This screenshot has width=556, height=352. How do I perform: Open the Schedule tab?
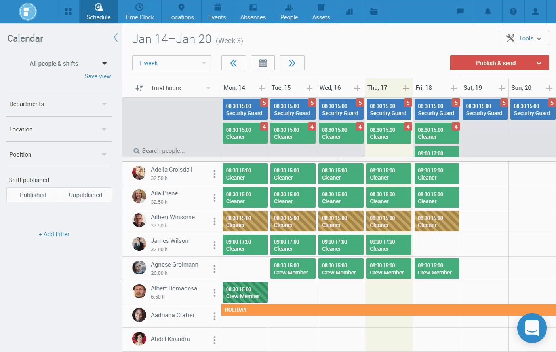click(98, 11)
